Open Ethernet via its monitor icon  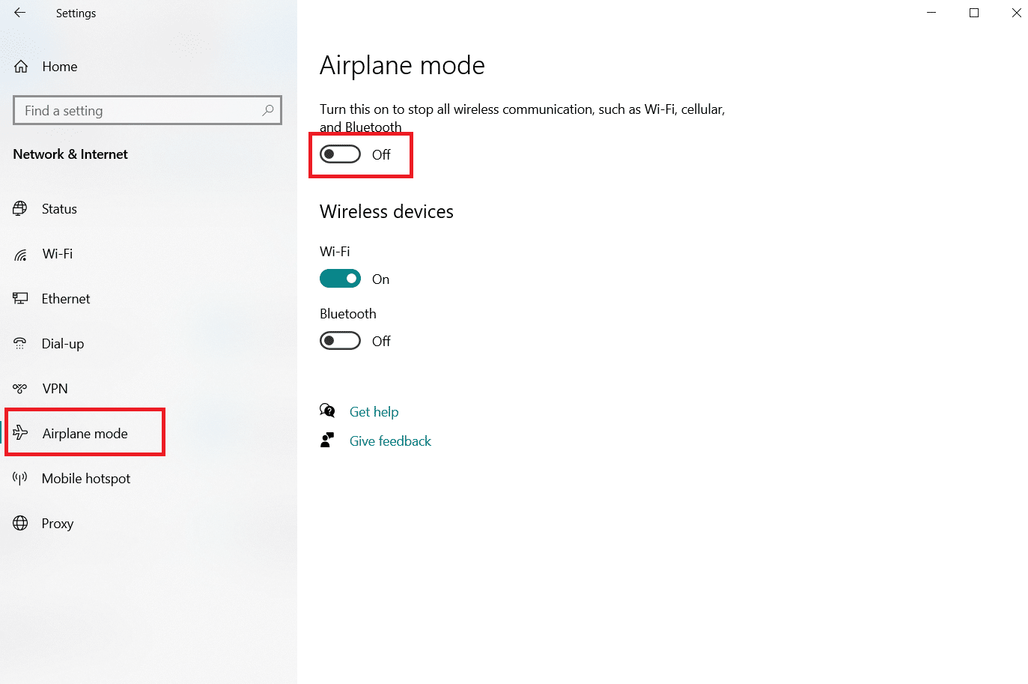(x=20, y=298)
